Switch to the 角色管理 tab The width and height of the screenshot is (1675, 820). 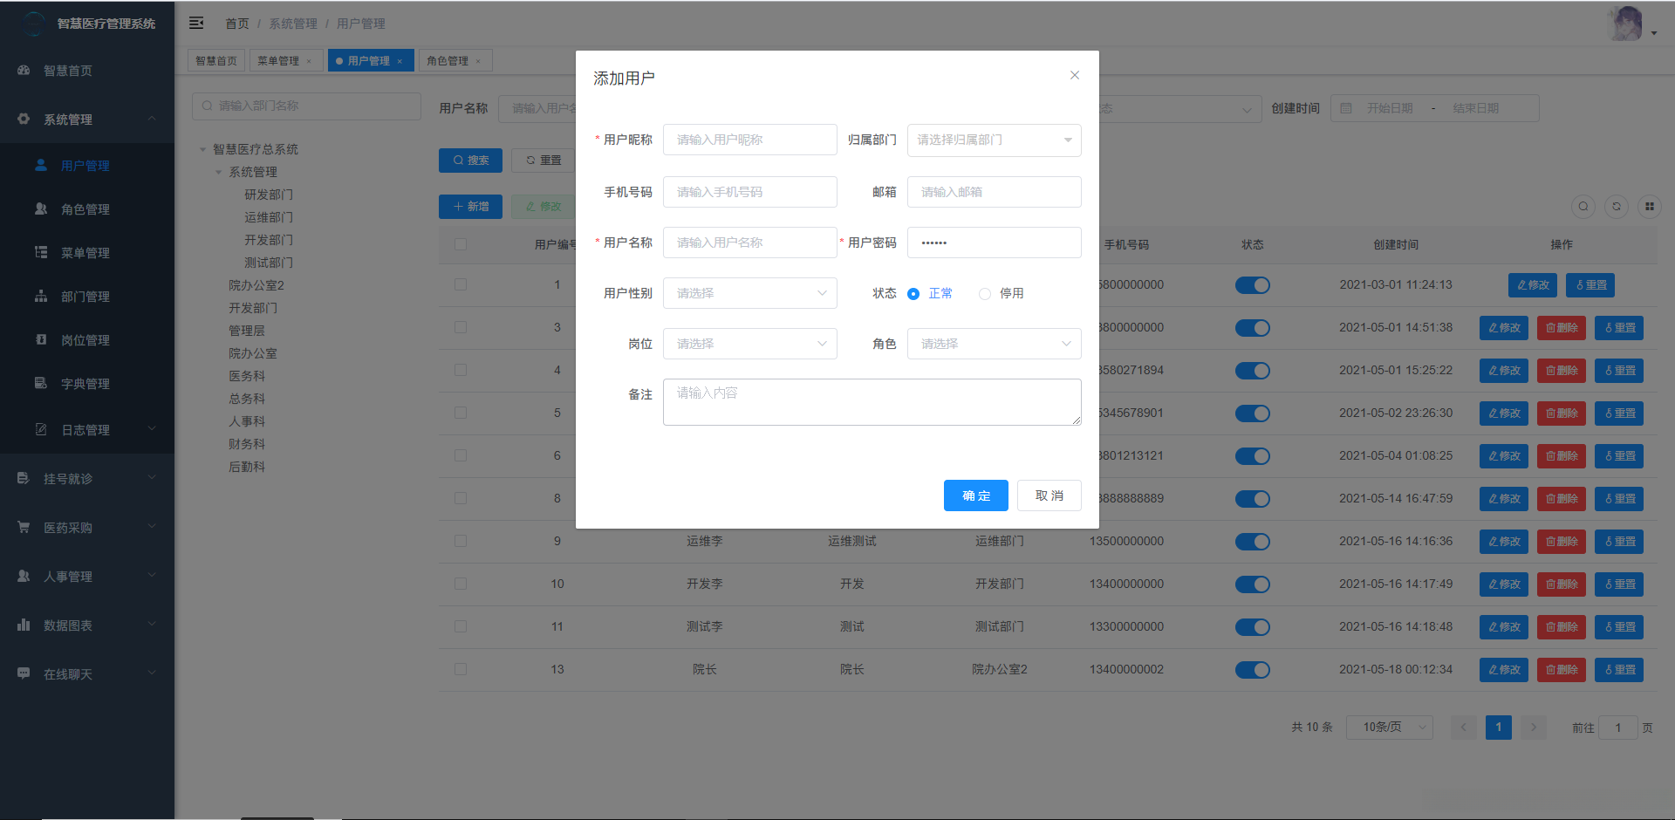448,60
